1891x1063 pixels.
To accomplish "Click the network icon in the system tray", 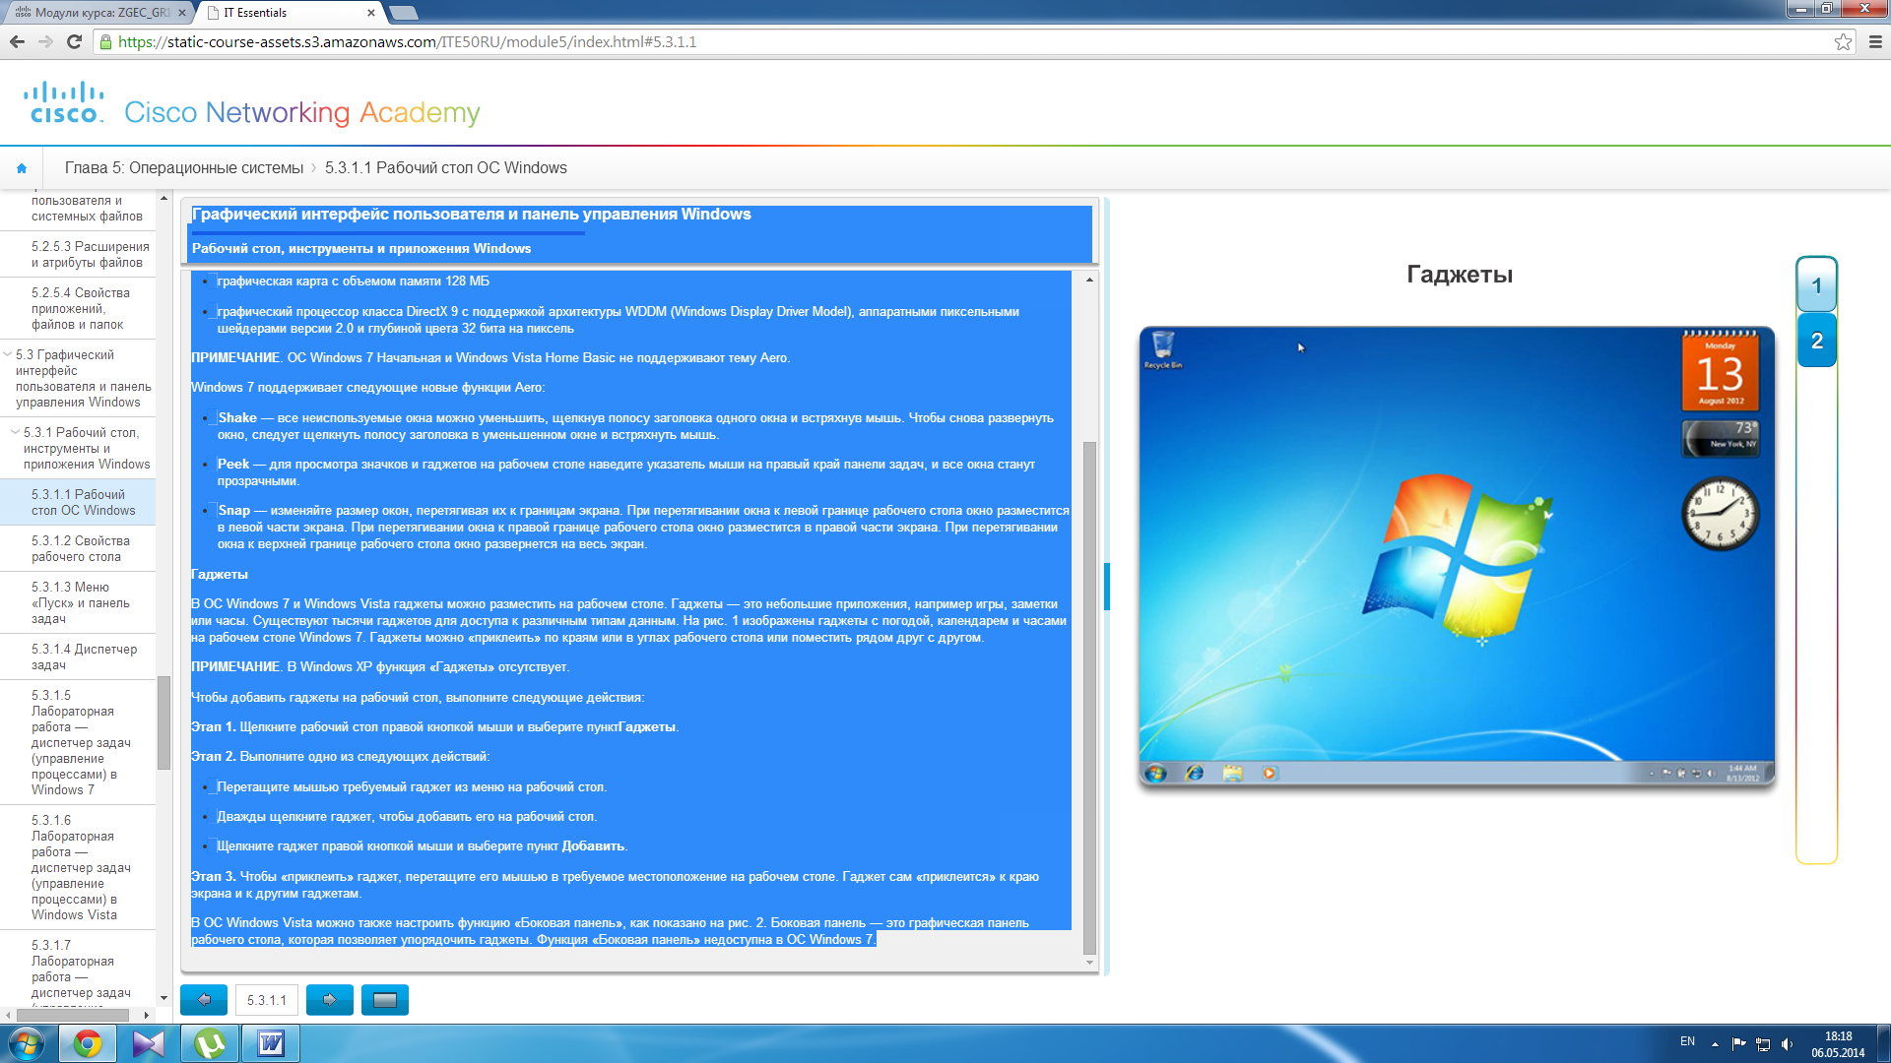I will (x=1763, y=1044).
